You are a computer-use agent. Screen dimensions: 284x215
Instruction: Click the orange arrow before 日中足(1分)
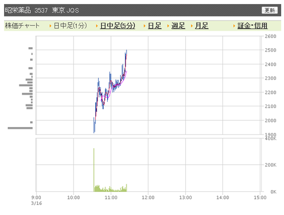[50, 26]
